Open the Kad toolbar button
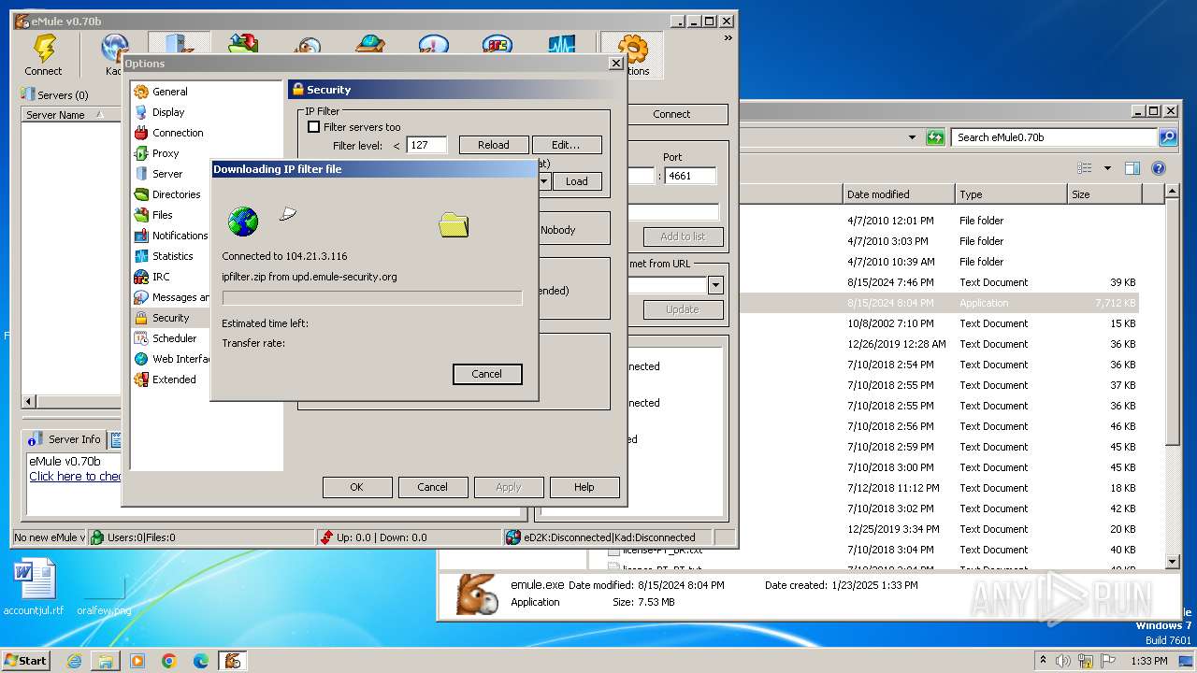The width and height of the screenshot is (1197, 673). [x=114, y=55]
